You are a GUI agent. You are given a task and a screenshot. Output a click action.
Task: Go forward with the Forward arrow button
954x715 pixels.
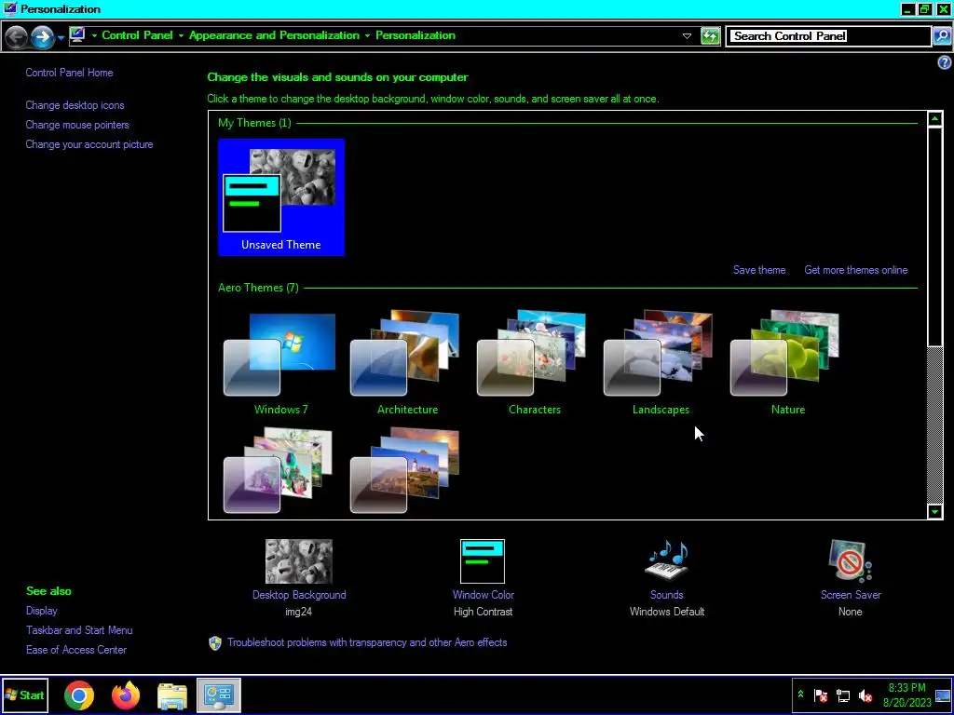click(42, 36)
